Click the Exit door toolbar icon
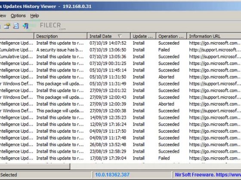 tap(26, 26)
